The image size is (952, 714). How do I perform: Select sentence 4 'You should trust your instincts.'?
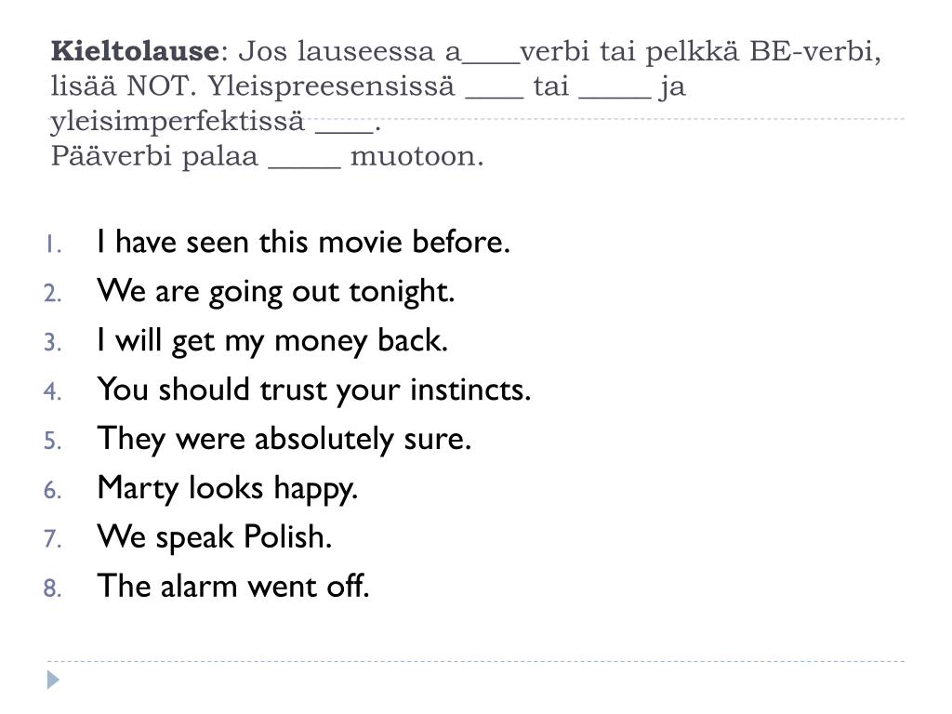click(x=314, y=390)
